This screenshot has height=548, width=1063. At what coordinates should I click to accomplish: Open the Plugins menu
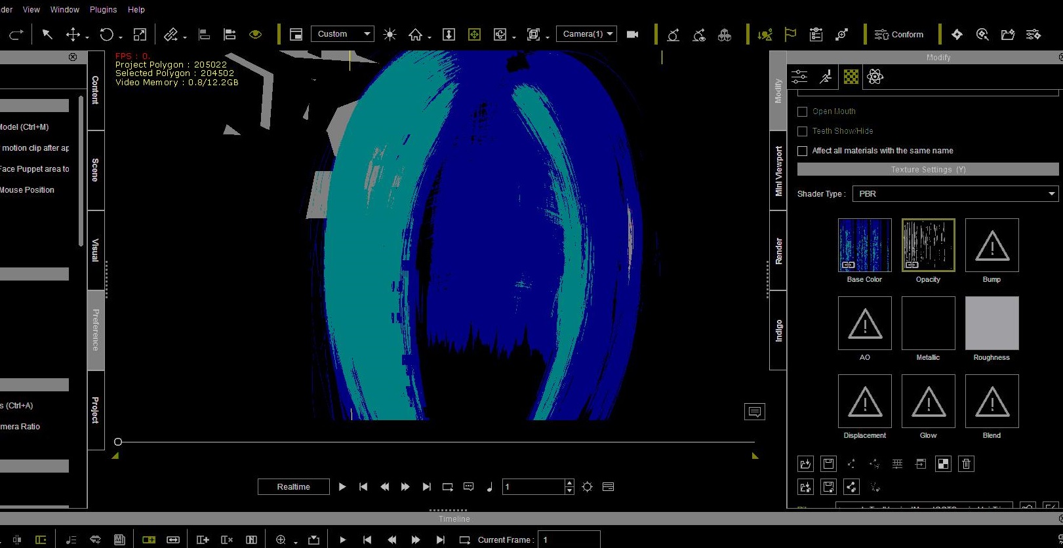(103, 10)
